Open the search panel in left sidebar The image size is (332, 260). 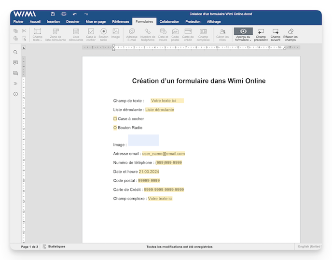[x=15, y=52]
